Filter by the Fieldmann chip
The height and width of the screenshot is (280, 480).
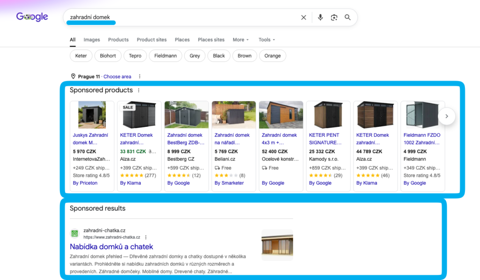[165, 56]
